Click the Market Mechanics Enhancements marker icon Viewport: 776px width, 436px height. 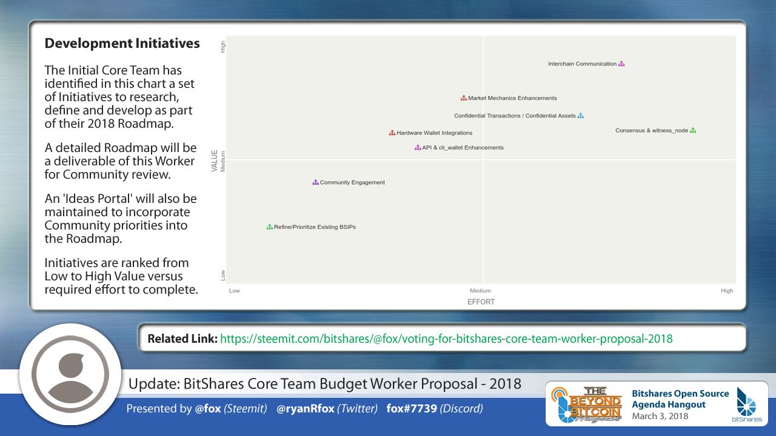[x=464, y=98]
